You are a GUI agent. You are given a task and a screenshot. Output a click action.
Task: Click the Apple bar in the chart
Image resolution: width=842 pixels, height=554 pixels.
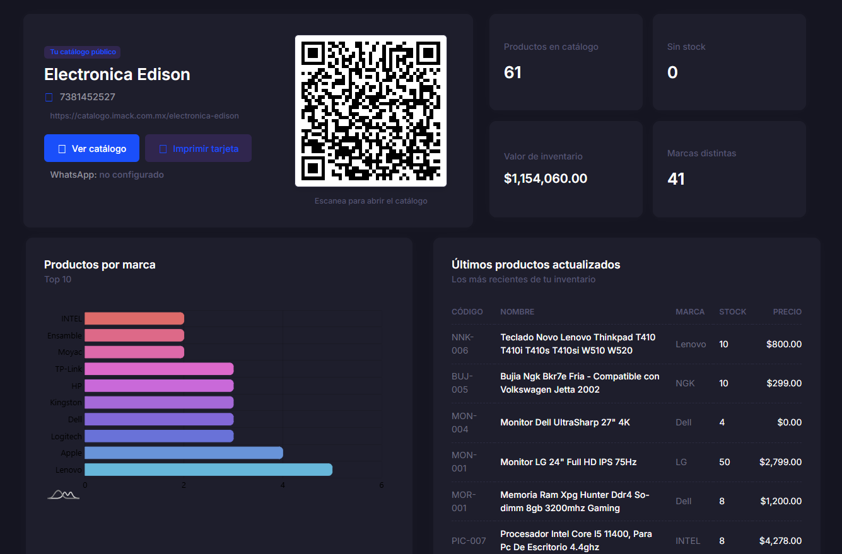click(184, 453)
